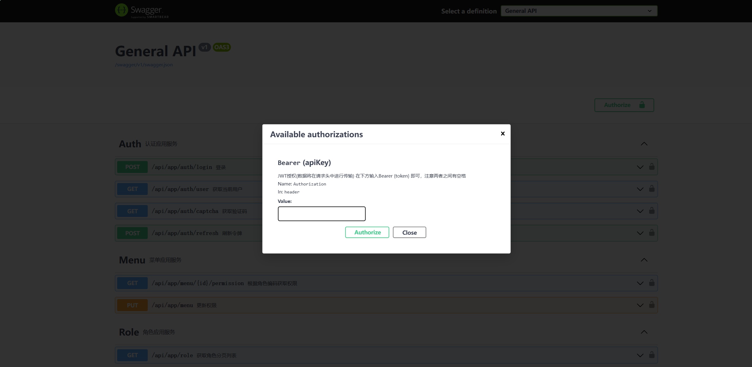Open the /swagger/v1/swagger.json link
Viewport: 752px width, 367px height.
point(144,65)
